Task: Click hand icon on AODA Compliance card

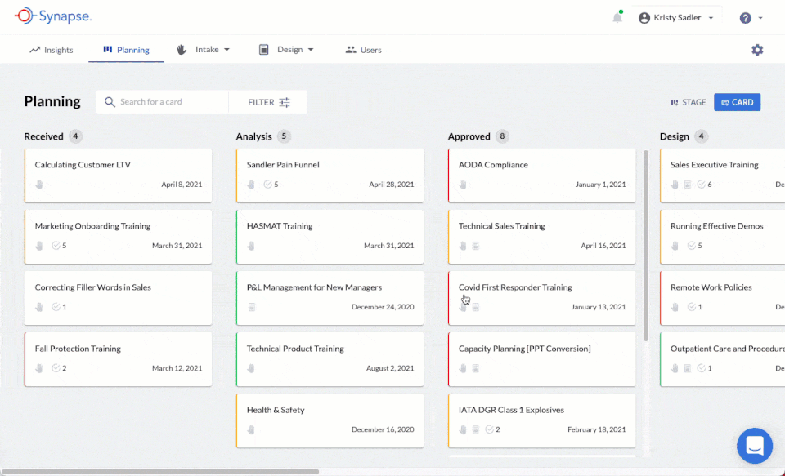Action: tap(463, 185)
